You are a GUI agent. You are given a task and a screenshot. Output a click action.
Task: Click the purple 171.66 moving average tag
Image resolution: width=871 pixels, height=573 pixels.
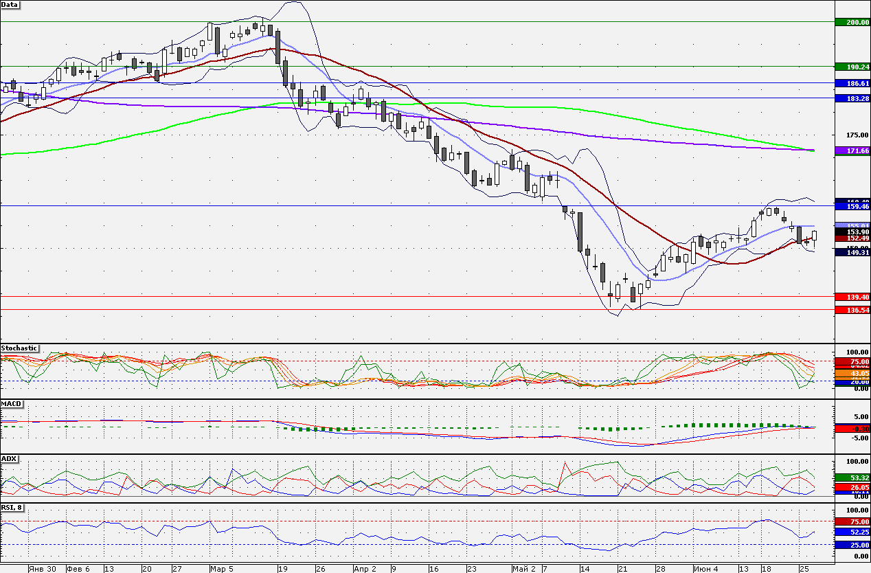click(852, 150)
